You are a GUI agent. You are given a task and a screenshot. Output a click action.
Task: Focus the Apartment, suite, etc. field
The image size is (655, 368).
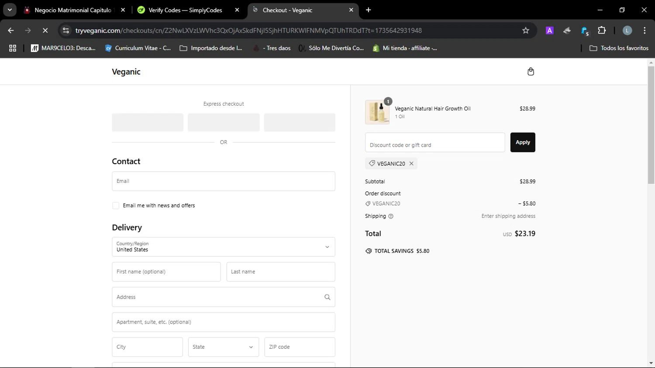click(x=224, y=322)
